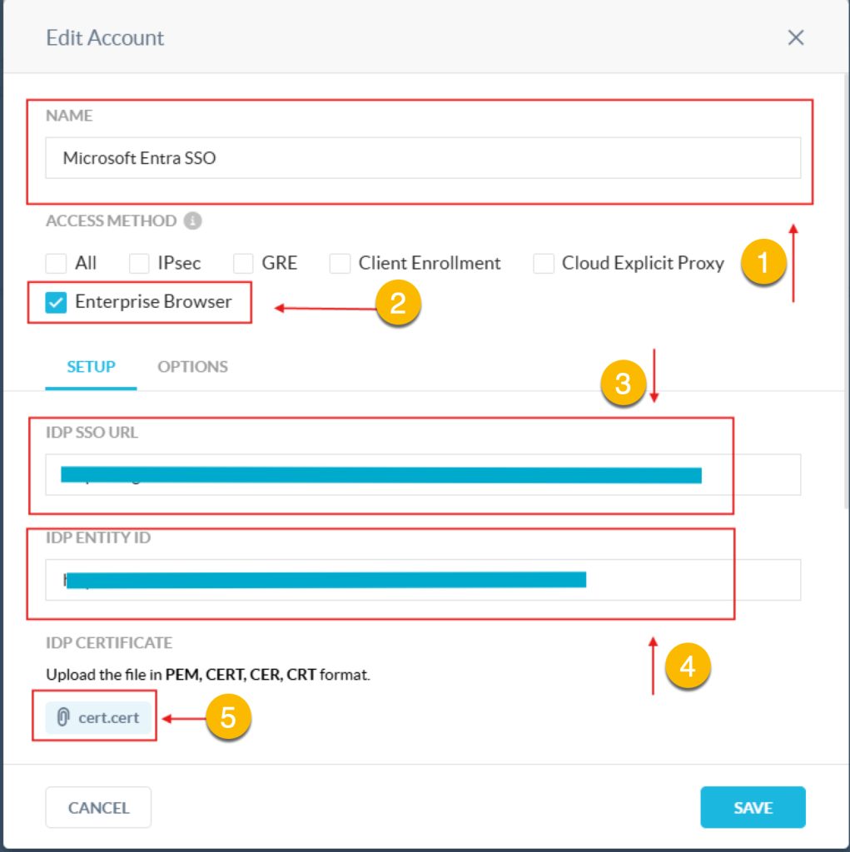Focus the IDP SSO URL field
Image resolution: width=850 pixels, height=852 pixels.
coord(423,475)
